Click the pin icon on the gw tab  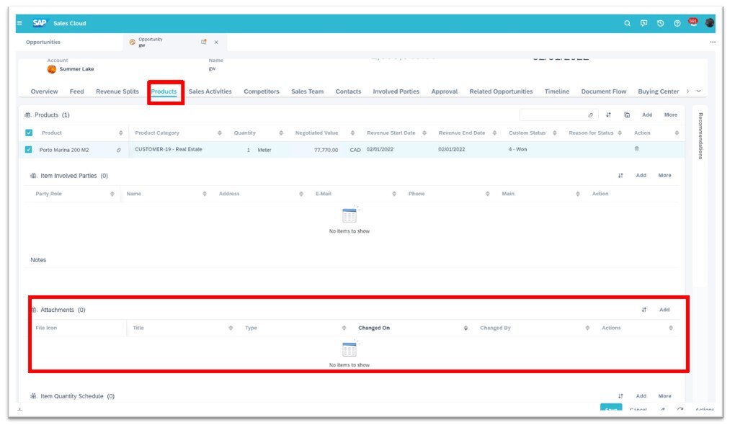(x=203, y=42)
